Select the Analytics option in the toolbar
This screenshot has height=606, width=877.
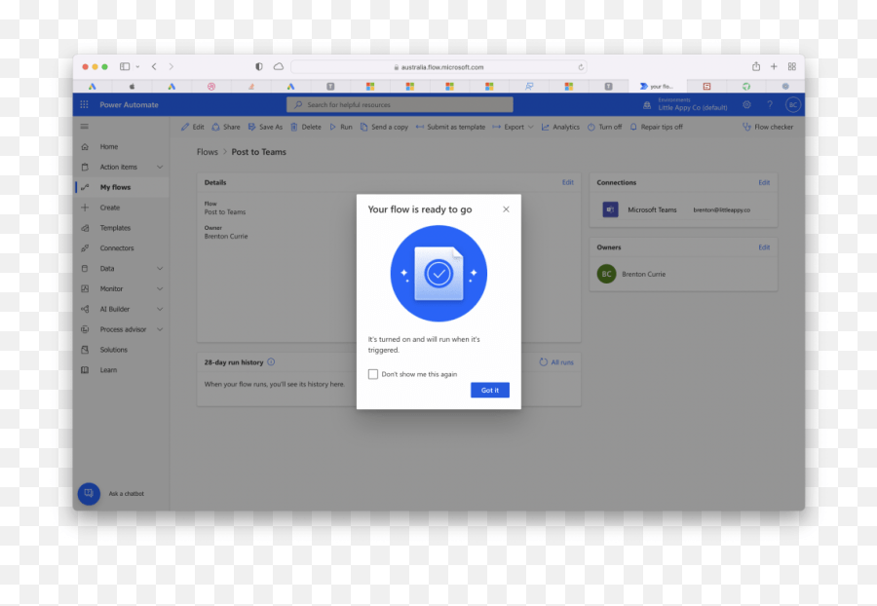click(560, 127)
